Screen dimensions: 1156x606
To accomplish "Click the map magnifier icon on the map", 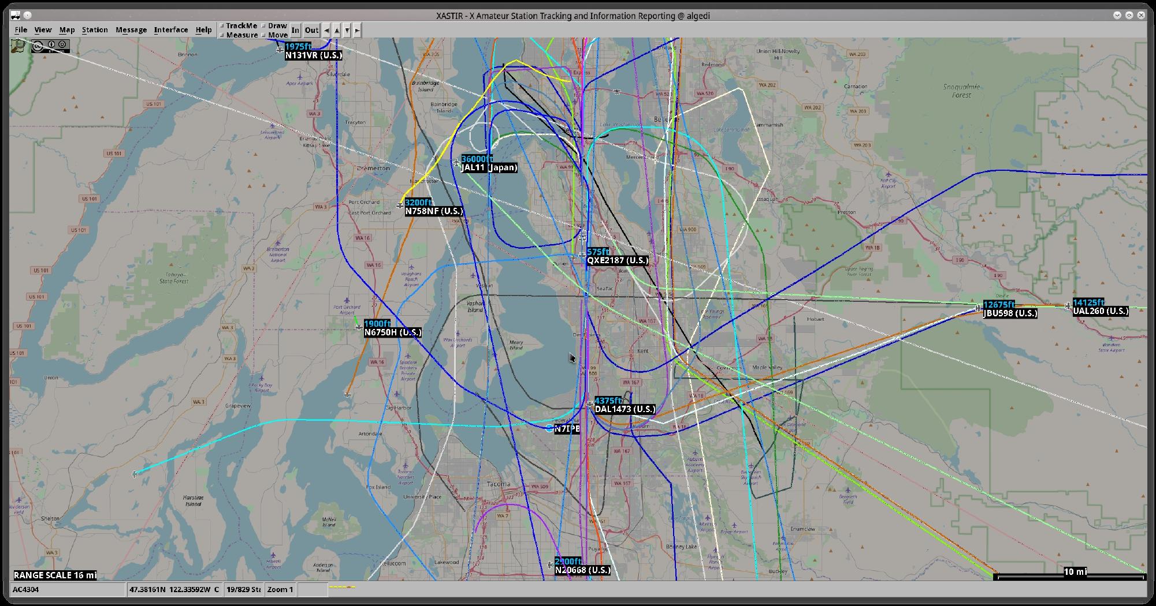I will (19, 45).
